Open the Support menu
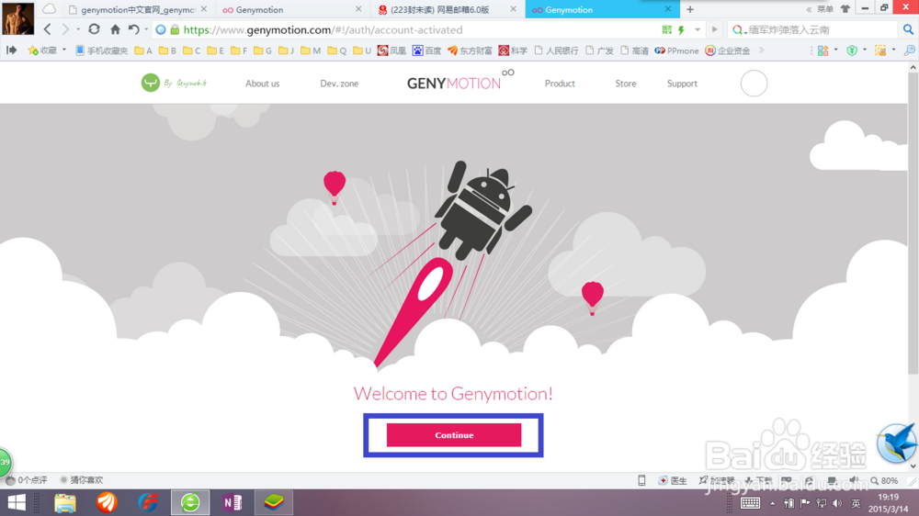 pyautogui.click(x=682, y=84)
